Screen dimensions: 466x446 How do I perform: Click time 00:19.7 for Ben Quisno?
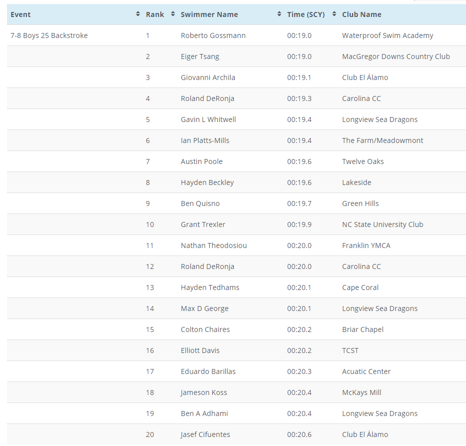(299, 203)
